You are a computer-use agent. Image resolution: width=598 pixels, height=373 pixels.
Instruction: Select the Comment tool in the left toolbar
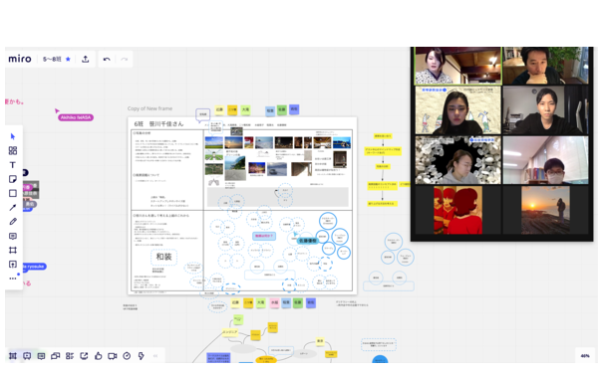[13, 236]
